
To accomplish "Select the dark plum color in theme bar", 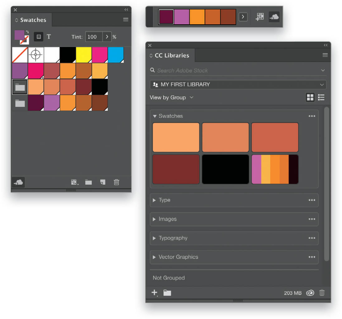I will (166, 17).
